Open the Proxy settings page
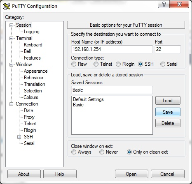This screenshot has height=184, width=192. (29, 117)
